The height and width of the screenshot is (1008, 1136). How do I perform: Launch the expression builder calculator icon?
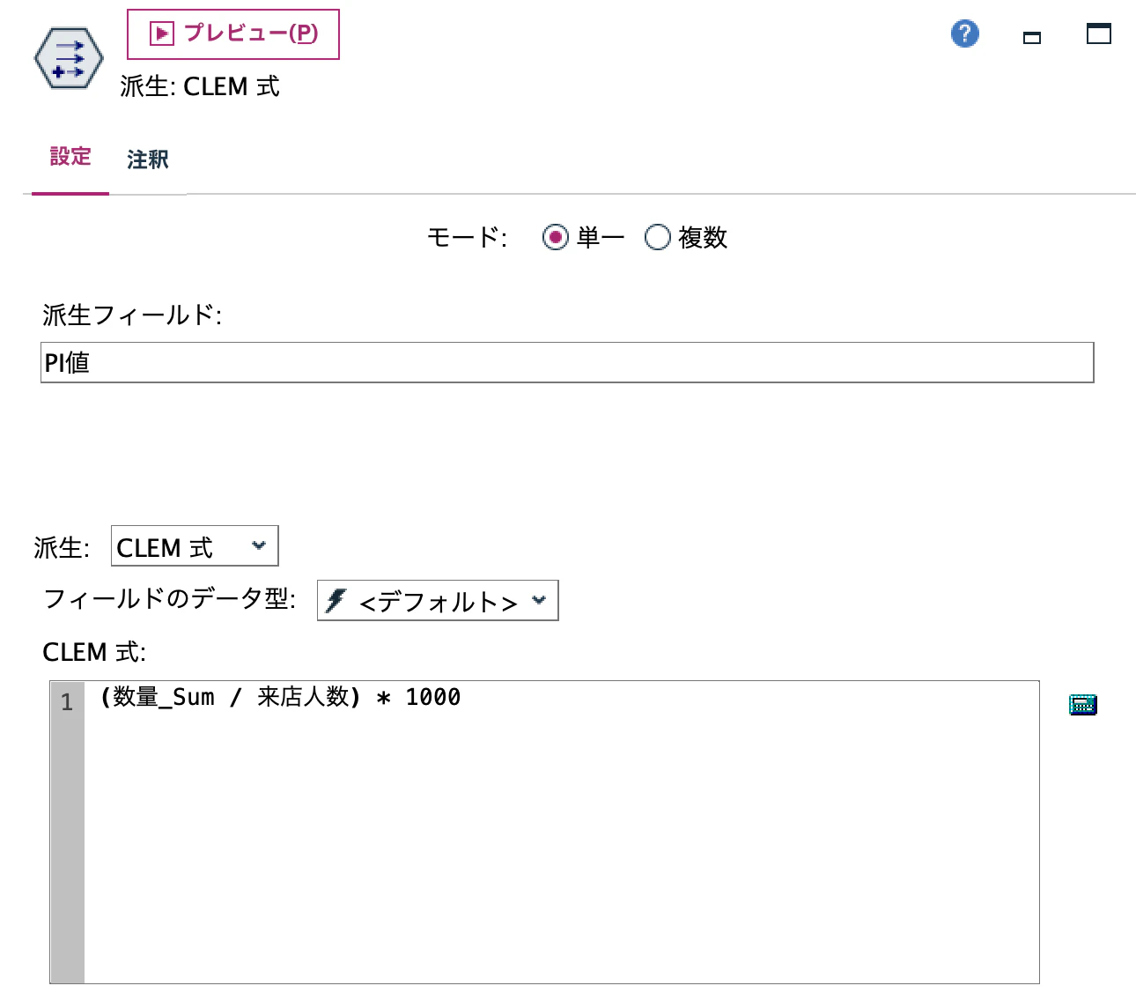tap(1083, 704)
